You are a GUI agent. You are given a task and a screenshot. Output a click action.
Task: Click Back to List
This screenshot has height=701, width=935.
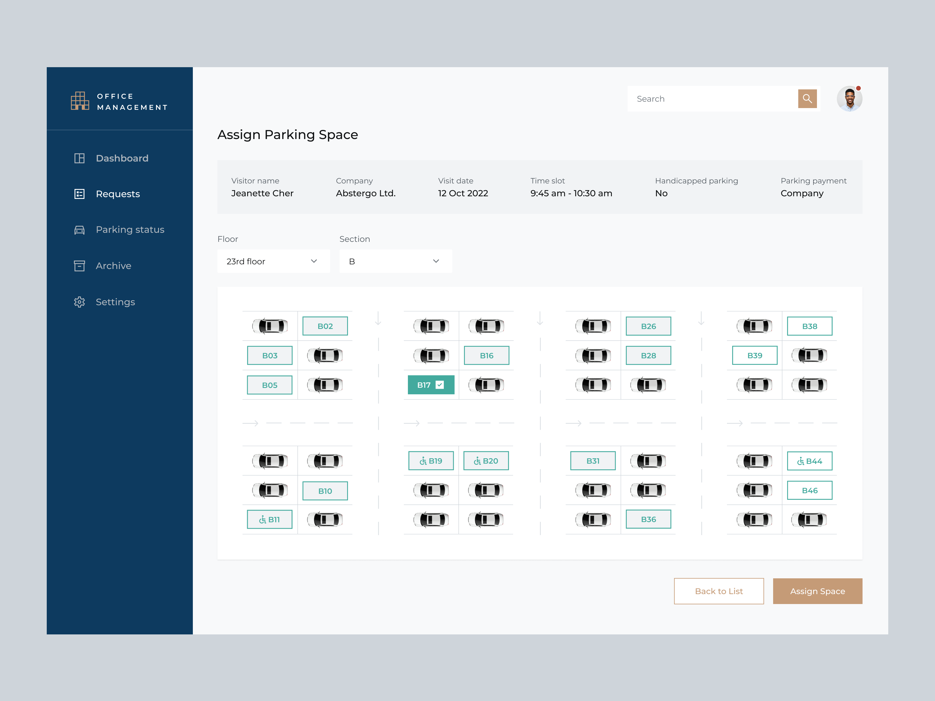(x=718, y=591)
